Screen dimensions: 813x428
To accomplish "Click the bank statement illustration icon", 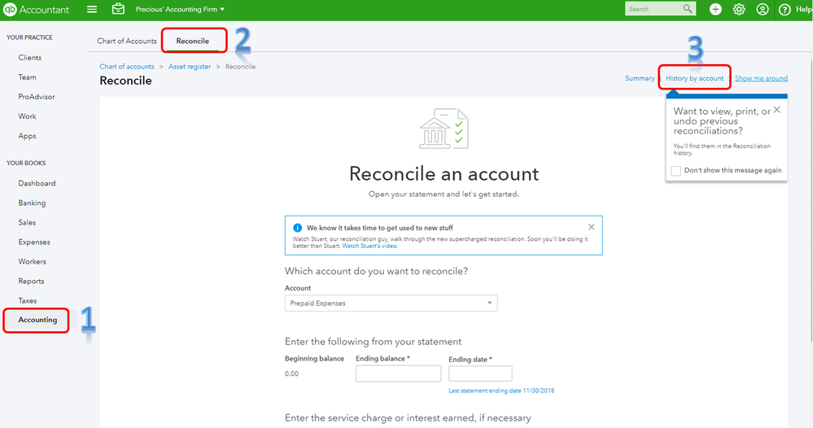I will point(444,129).
